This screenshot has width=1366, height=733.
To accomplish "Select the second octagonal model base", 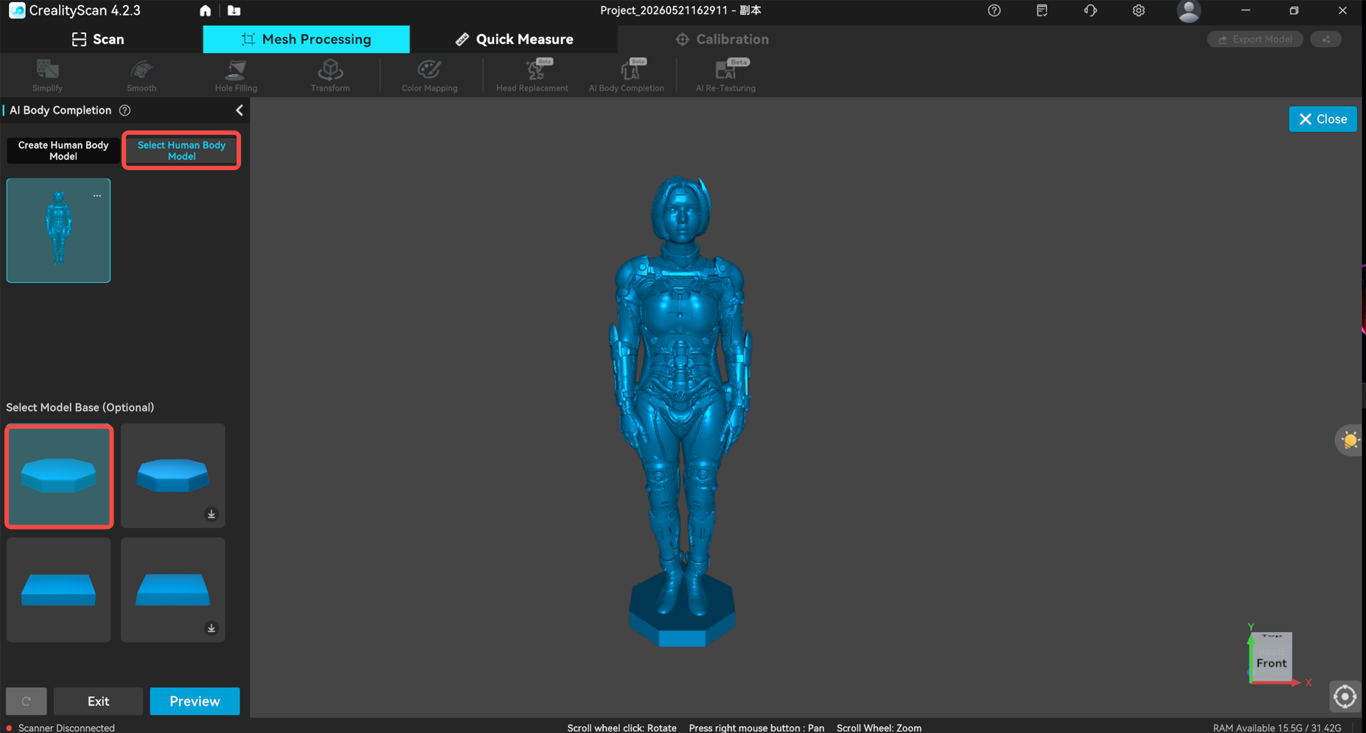I will click(x=173, y=475).
